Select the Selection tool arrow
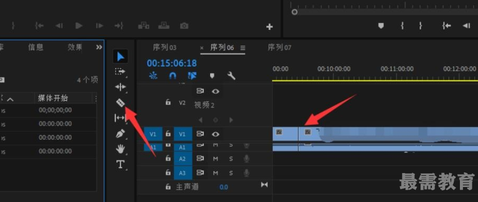The image size is (478, 202). pos(121,57)
